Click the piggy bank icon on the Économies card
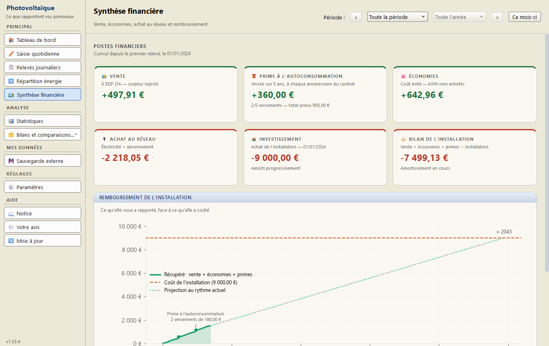Image resolution: width=549 pixels, height=346 pixels. click(x=403, y=76)
